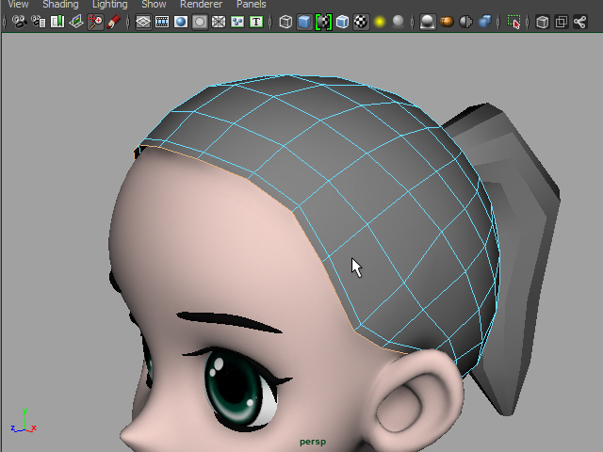Image resolution: width=603 pixels, height=452 pixels.
Task: Open the View menu
Action: (18, 4)
